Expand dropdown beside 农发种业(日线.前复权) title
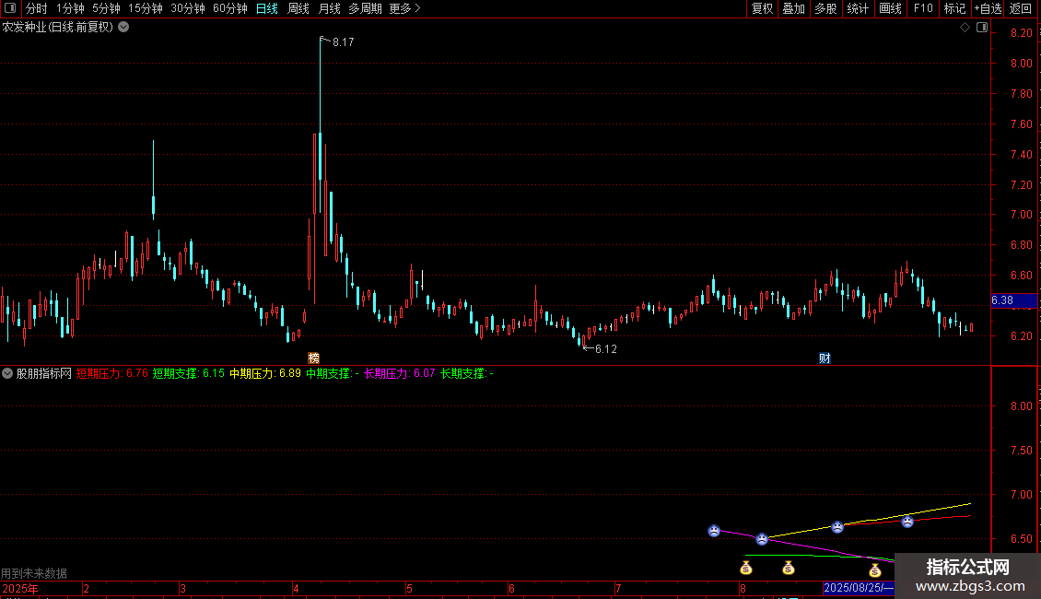The height and width of the screenshot is (599, 1041). [123, 28]
